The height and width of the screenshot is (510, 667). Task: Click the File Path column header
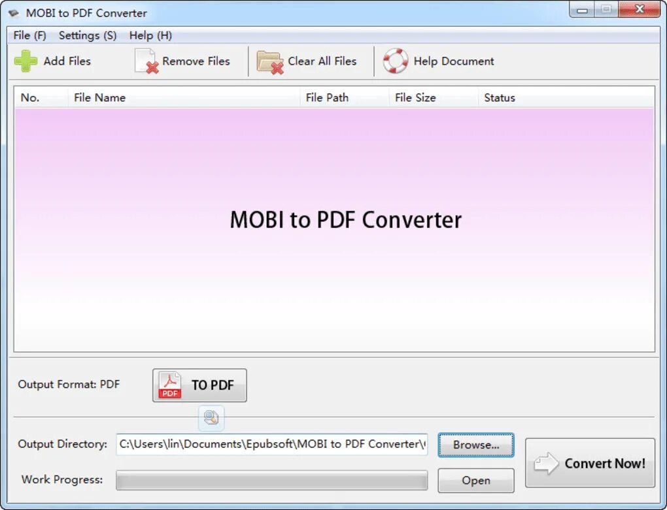(x=345, y=98)
